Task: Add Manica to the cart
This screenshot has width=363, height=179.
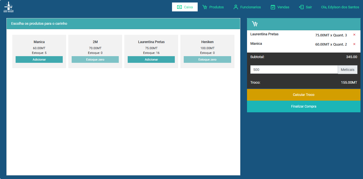Action: [x=39, y=59]
